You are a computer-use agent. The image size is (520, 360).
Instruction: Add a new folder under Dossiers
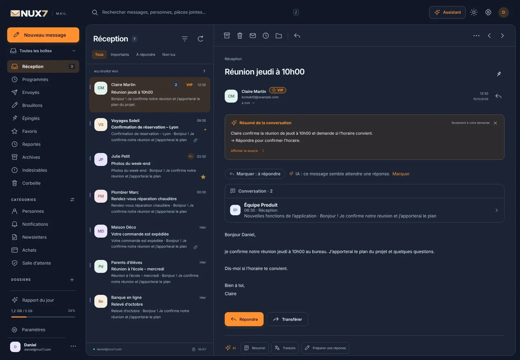tap(72, 280)
